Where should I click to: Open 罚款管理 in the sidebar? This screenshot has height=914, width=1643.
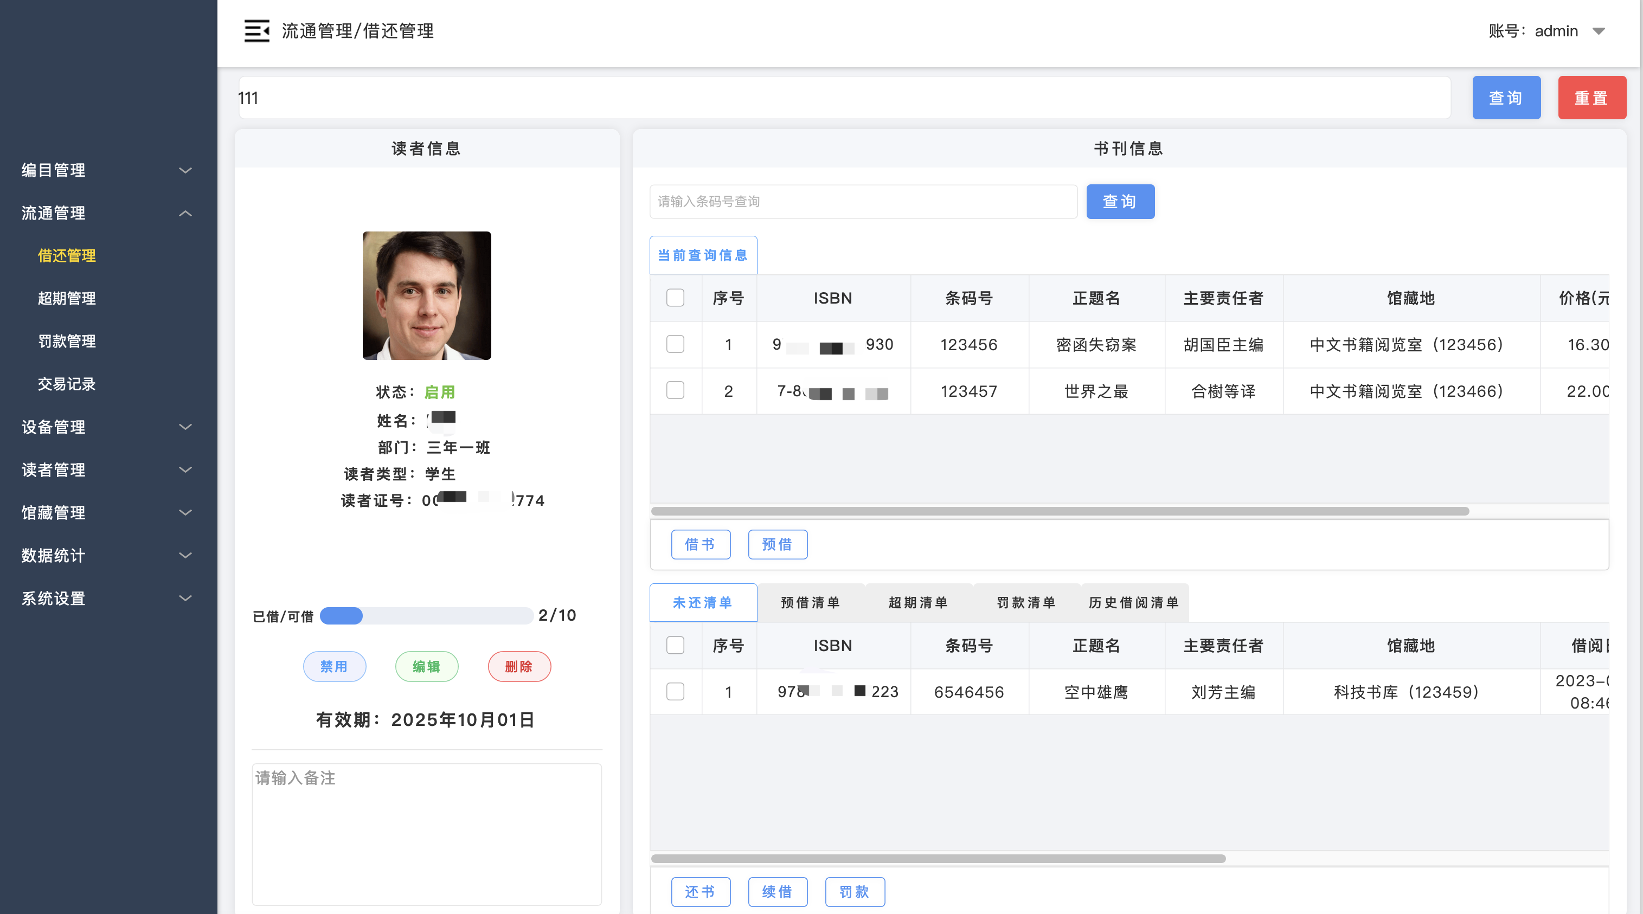[66, 341]
